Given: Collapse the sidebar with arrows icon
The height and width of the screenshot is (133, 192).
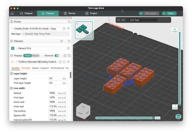Looking at the screenshot, I should click(x=75, y=18).
